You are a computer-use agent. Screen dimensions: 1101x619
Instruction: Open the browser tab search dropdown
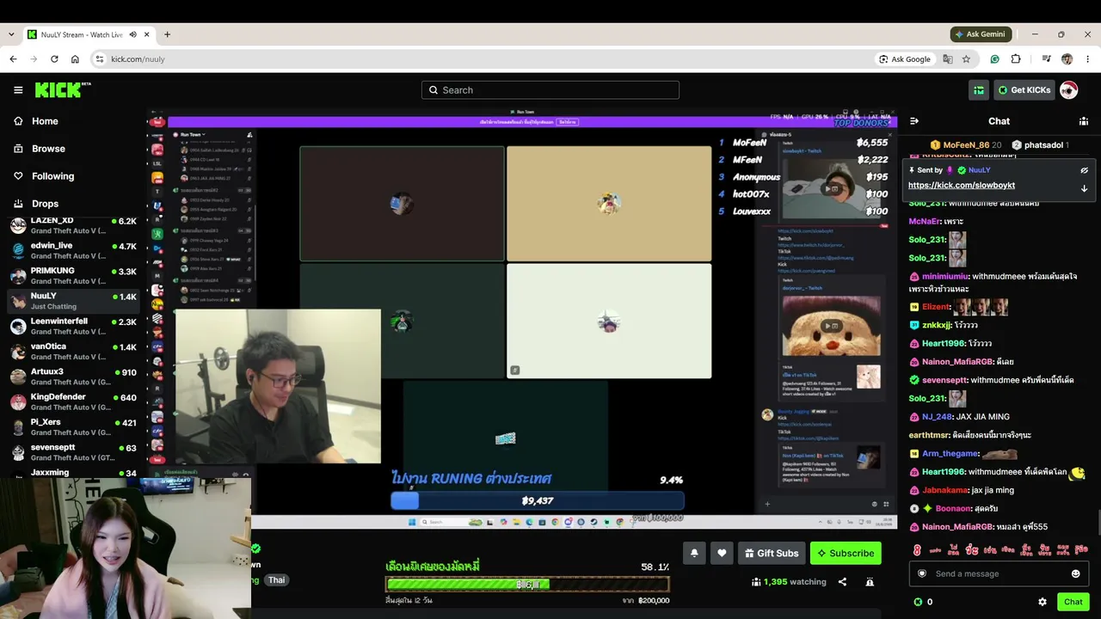pyautogui.click(x=11, y=34)
